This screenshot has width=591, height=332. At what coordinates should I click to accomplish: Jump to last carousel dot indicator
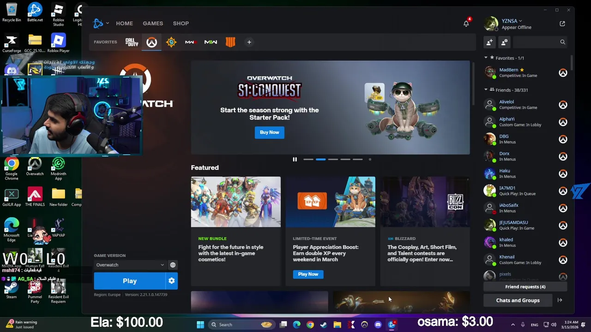pyautogui.click(x=370, y=159)
